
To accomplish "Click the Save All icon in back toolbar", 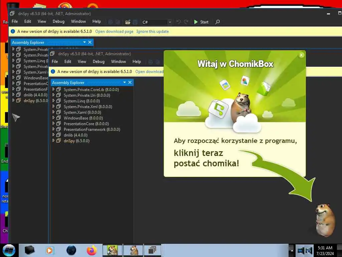I will click(x=135, y=22).
